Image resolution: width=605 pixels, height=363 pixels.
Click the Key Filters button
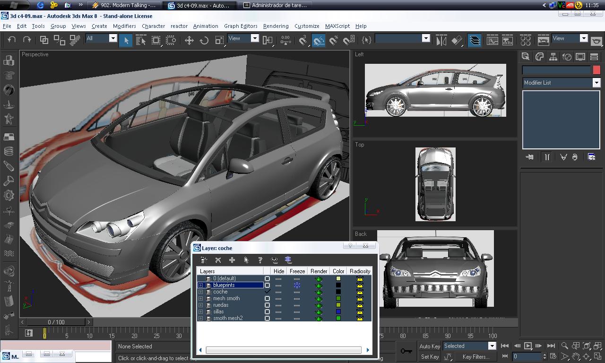(475, 357)
